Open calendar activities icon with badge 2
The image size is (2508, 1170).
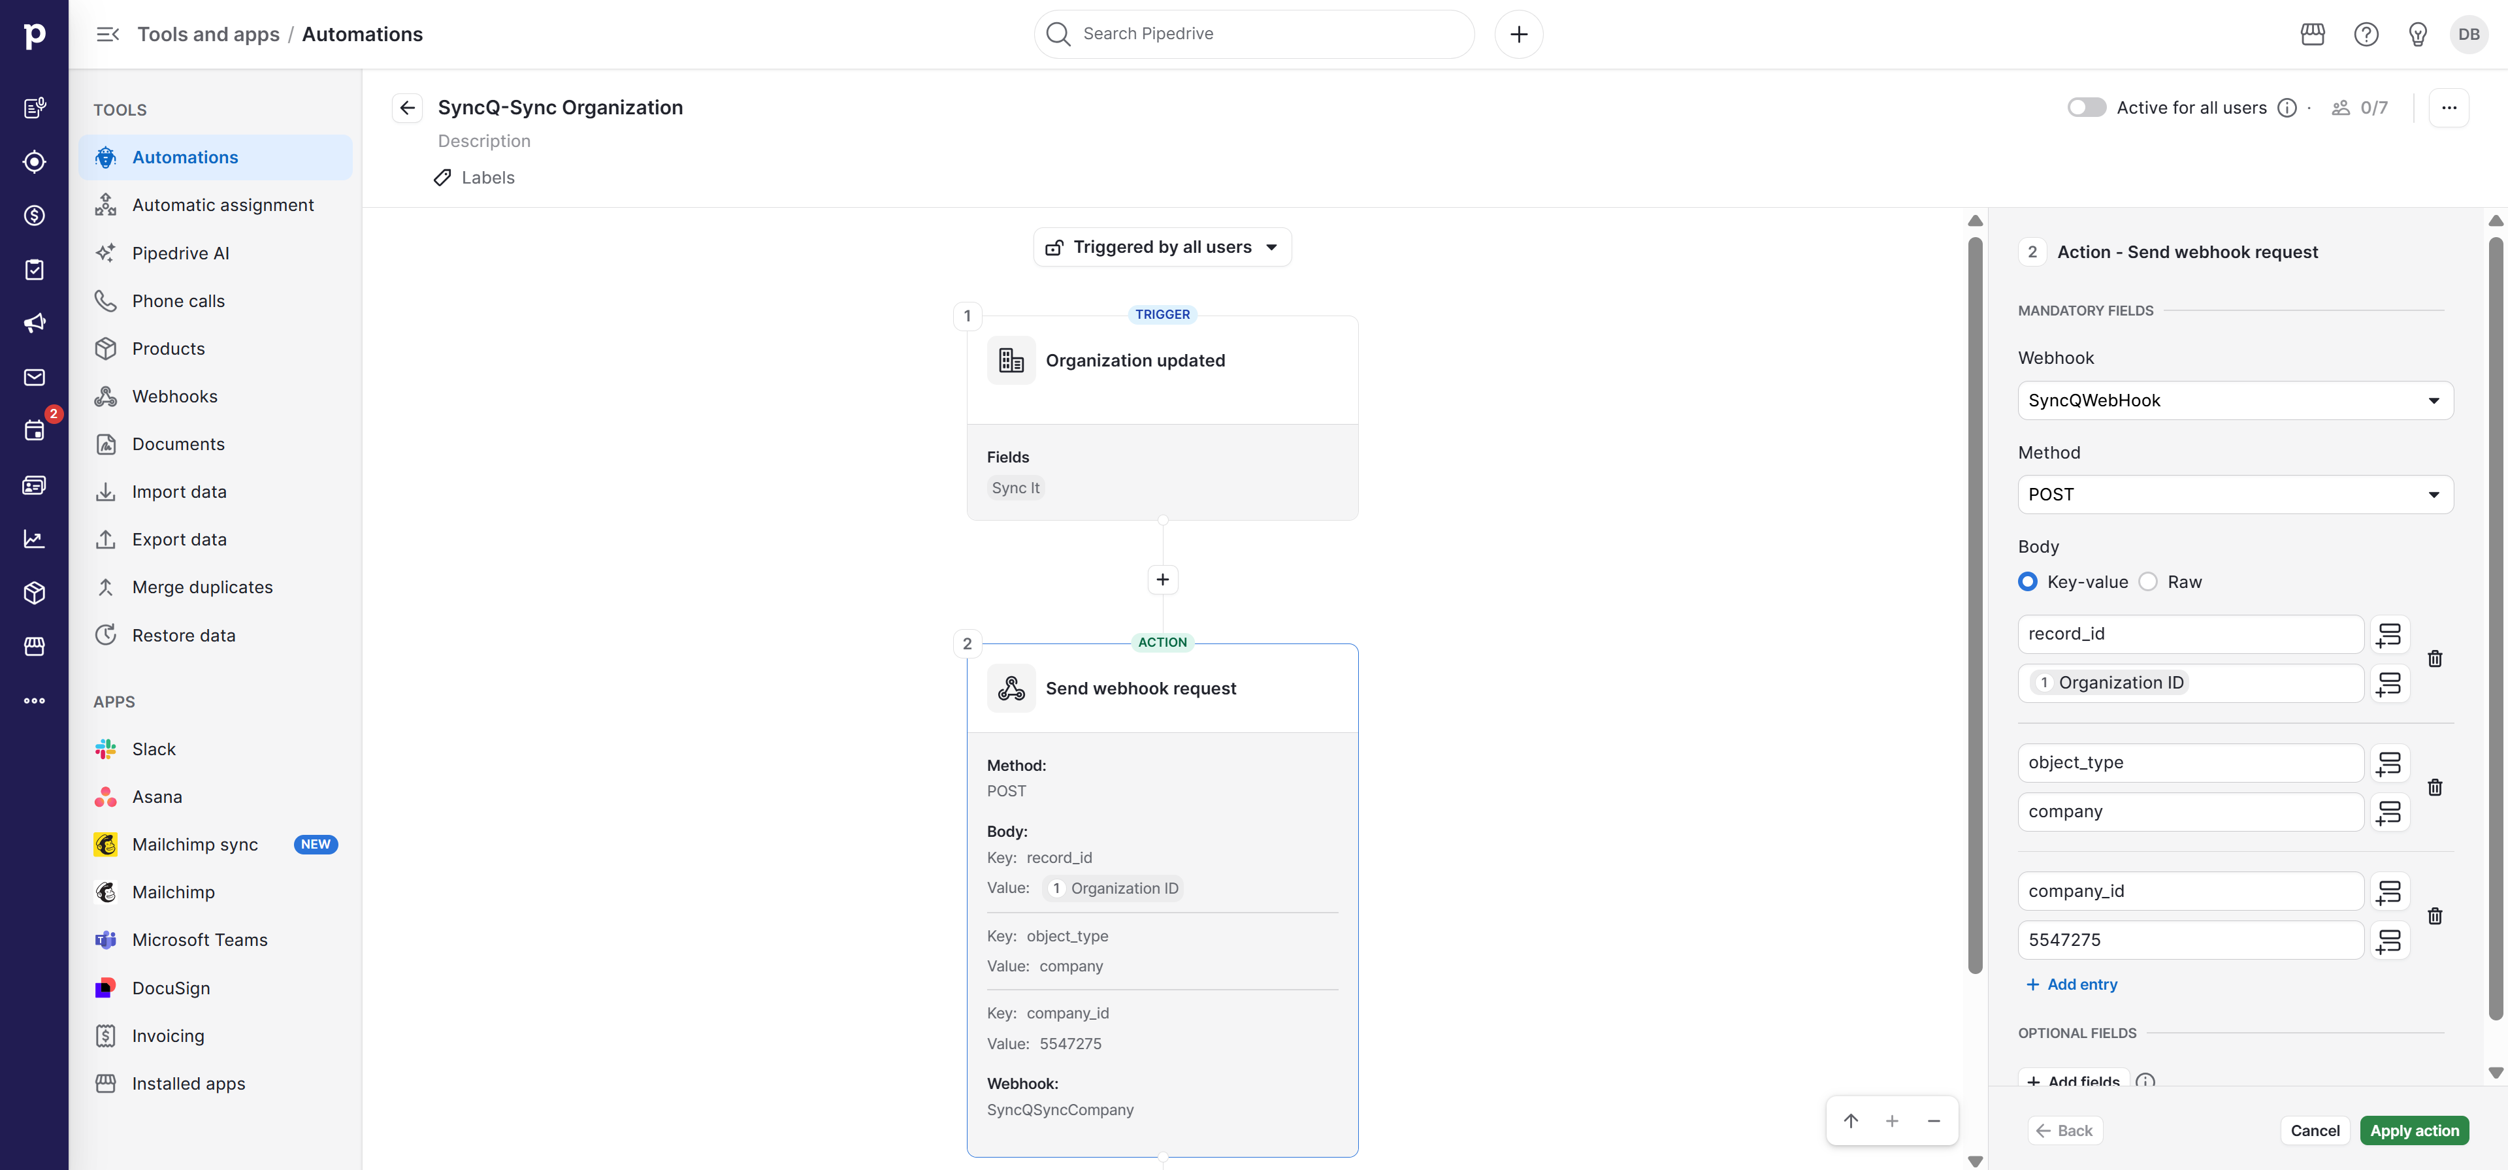34,431
